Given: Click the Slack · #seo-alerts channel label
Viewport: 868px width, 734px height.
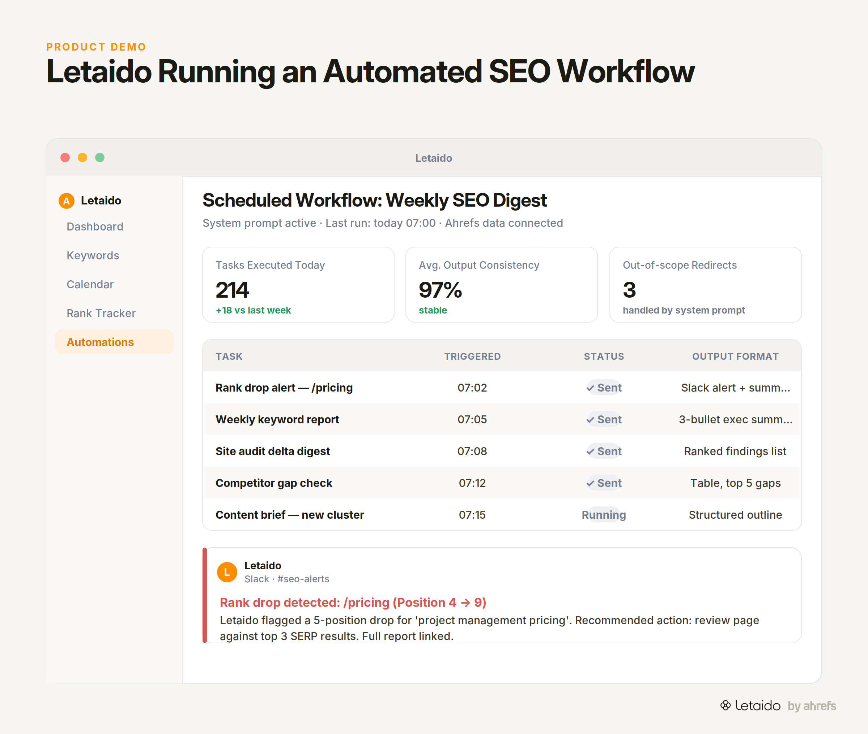Looking at the screenshot, I should tap(287, 579).
